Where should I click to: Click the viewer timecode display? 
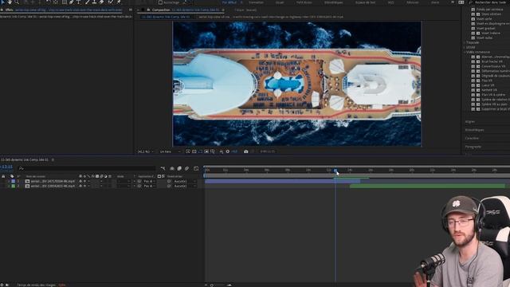point(268,151)
